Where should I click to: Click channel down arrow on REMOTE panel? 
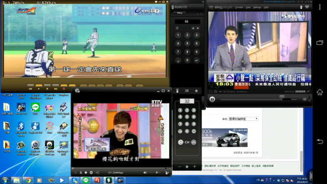[x=198, y=28]
